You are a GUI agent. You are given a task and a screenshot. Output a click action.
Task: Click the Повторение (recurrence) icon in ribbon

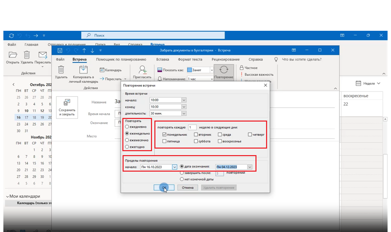coord(224,70)
